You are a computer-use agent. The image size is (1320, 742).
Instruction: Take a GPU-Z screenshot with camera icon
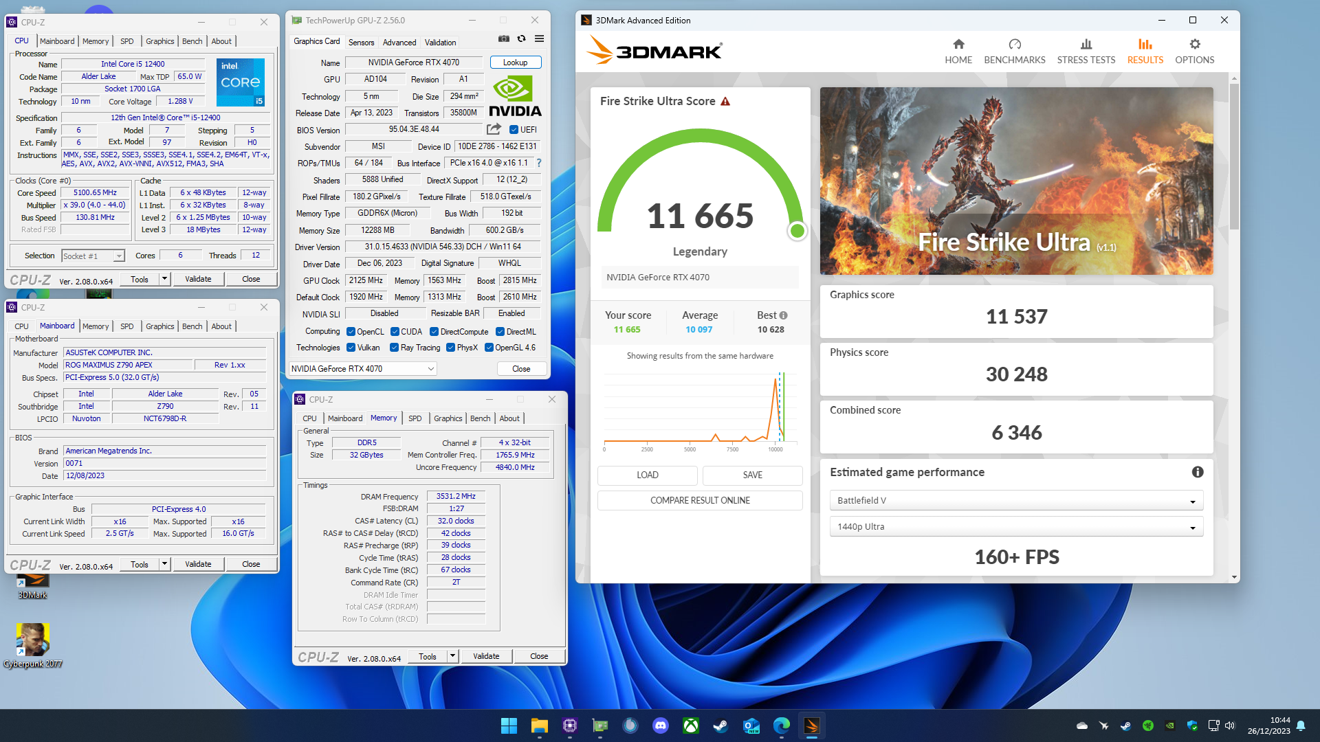coord(504,39)
